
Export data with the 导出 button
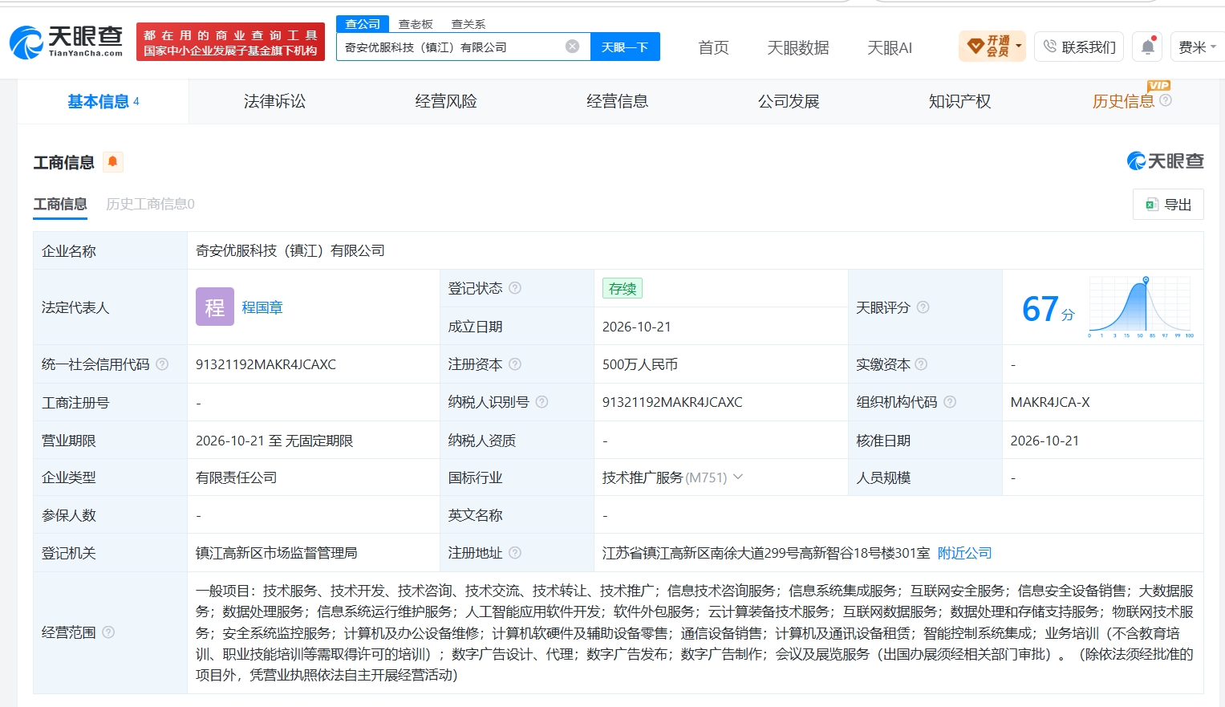[1168, 205]
